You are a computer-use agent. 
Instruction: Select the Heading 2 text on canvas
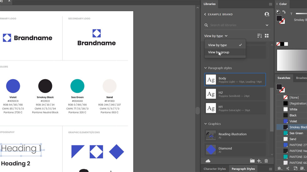point(16,164)
